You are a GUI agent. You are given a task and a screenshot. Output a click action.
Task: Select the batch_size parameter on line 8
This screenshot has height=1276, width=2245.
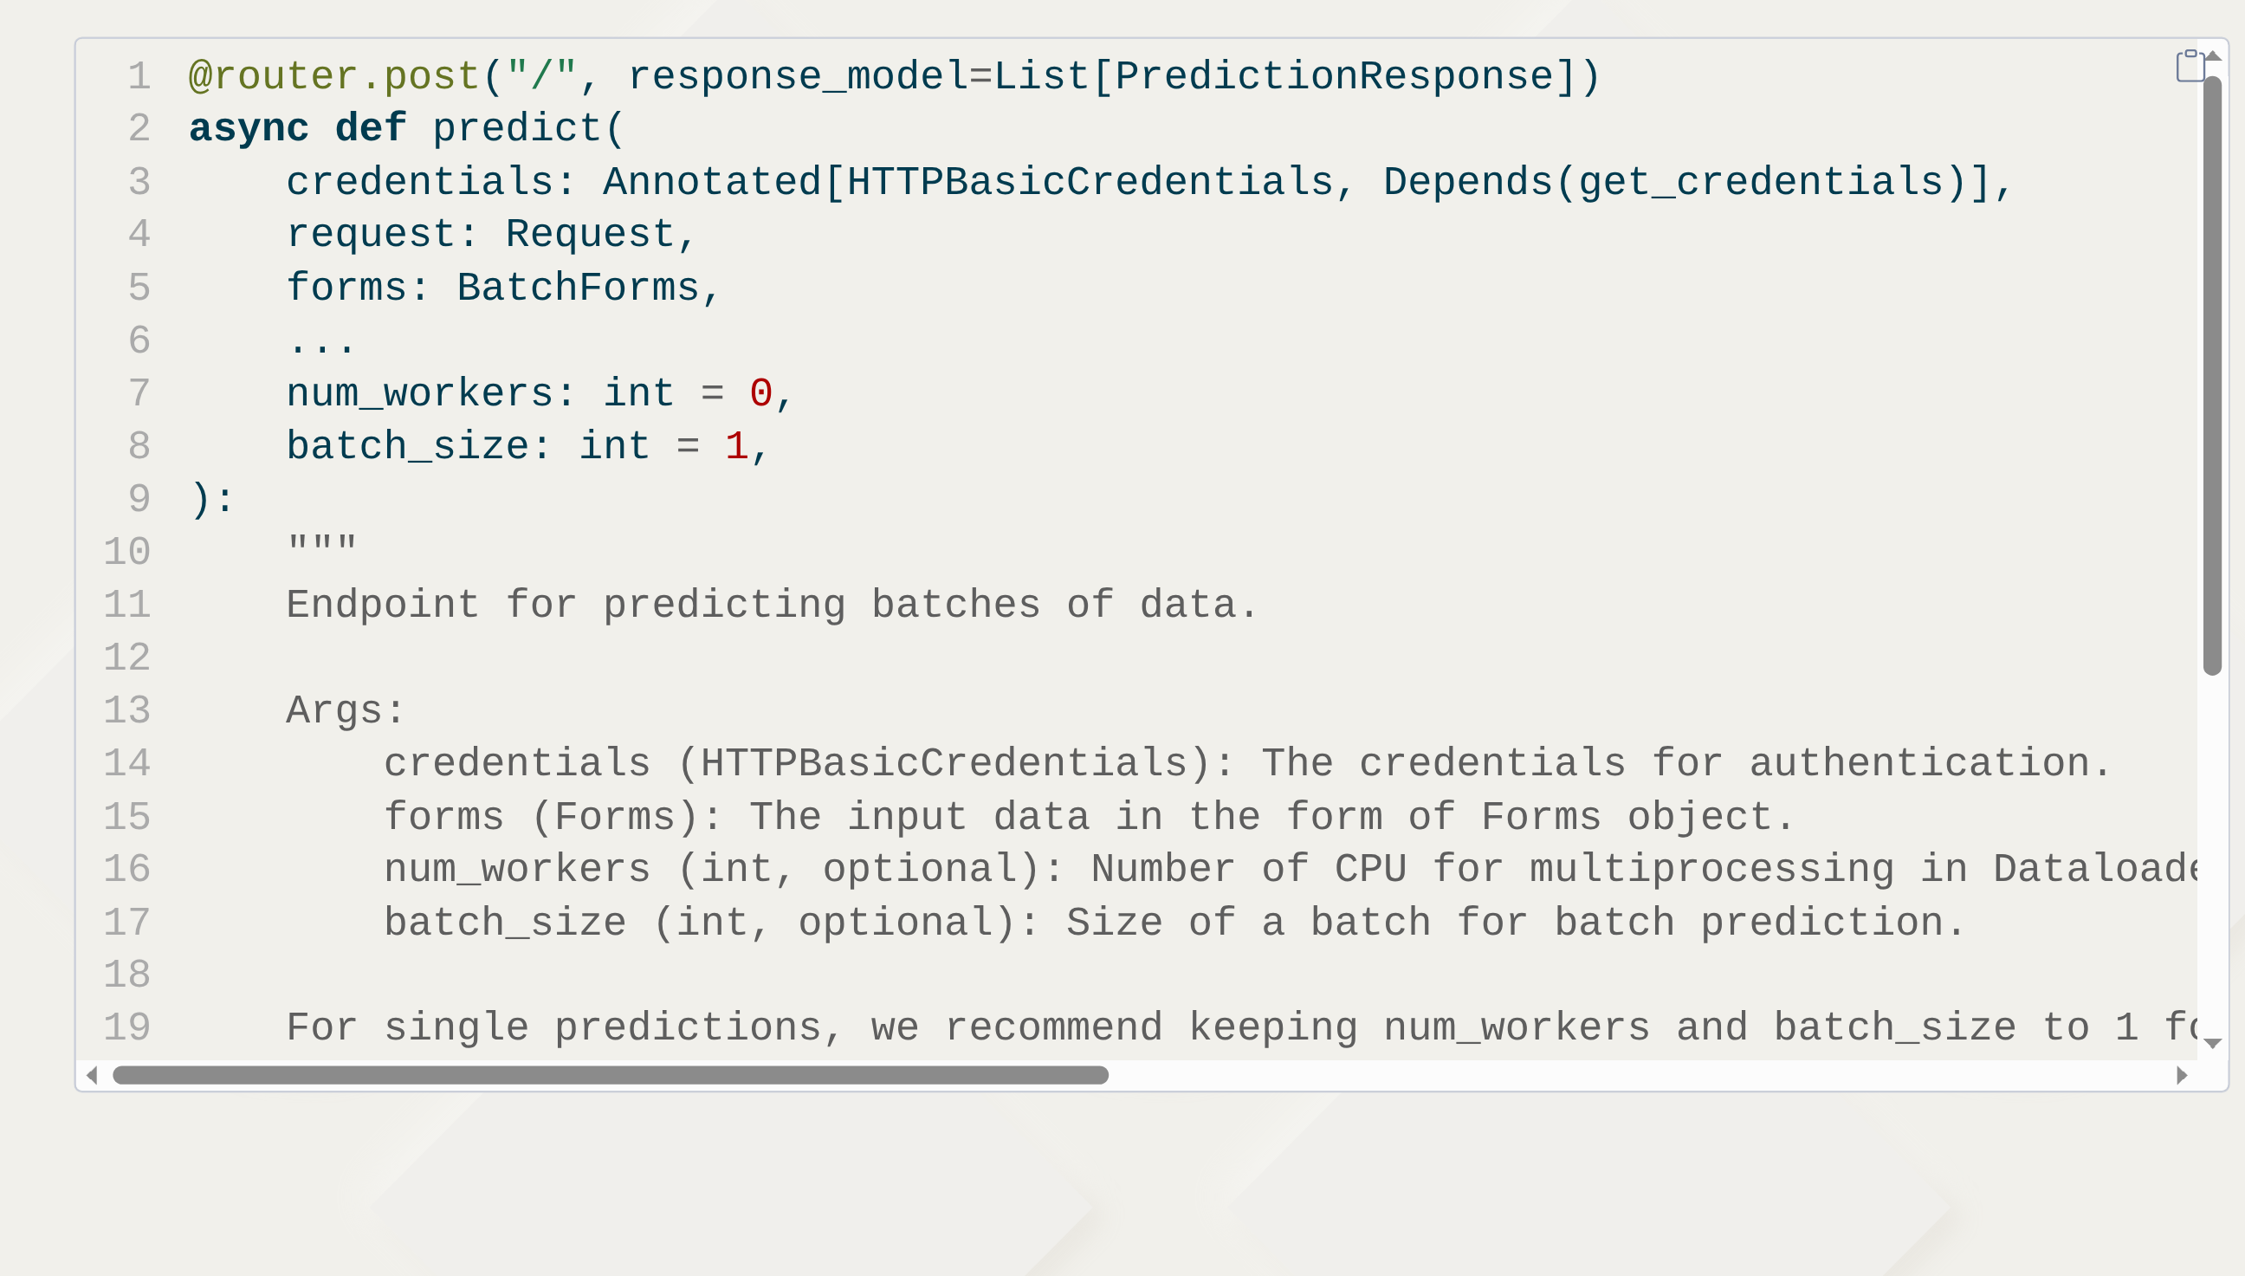click(x=412, y=445)
